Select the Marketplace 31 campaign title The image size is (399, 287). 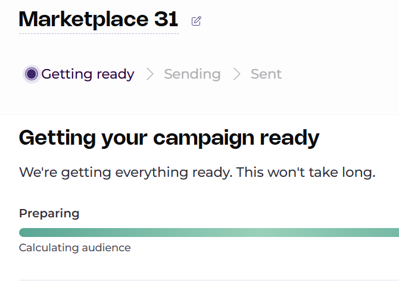tap(98, 19)
